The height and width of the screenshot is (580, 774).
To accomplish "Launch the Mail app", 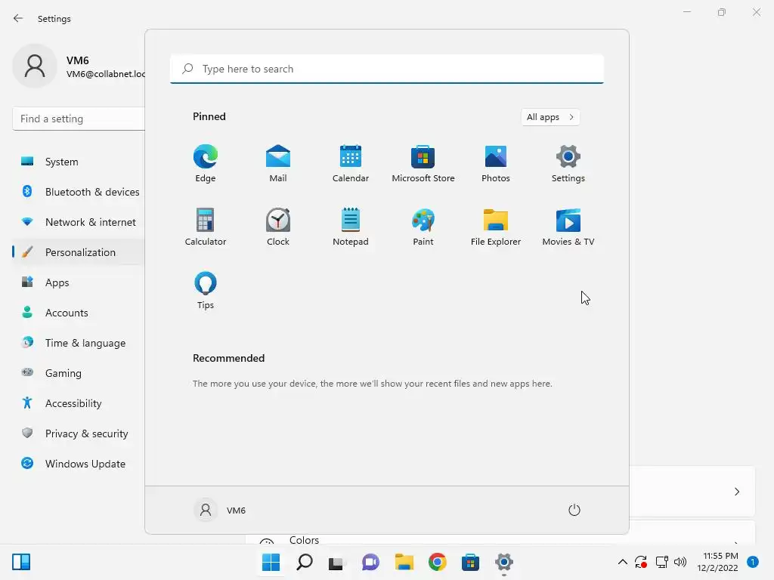I will pyautogui.click(x=278, y=164).
